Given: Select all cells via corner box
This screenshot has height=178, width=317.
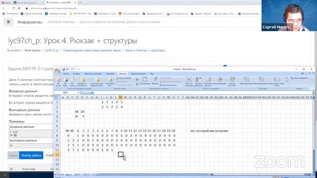Looking at the screenshot, I should coord(57,97).
